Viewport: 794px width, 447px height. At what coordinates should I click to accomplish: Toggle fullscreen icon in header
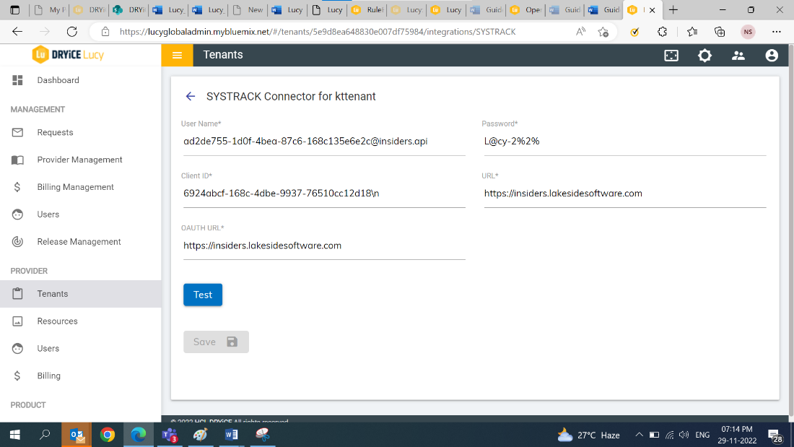pos(671,55)
